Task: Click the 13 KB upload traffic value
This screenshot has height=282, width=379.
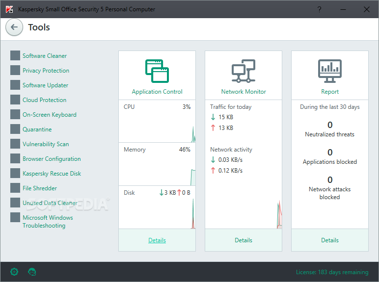Action: [x=226, y=128]
